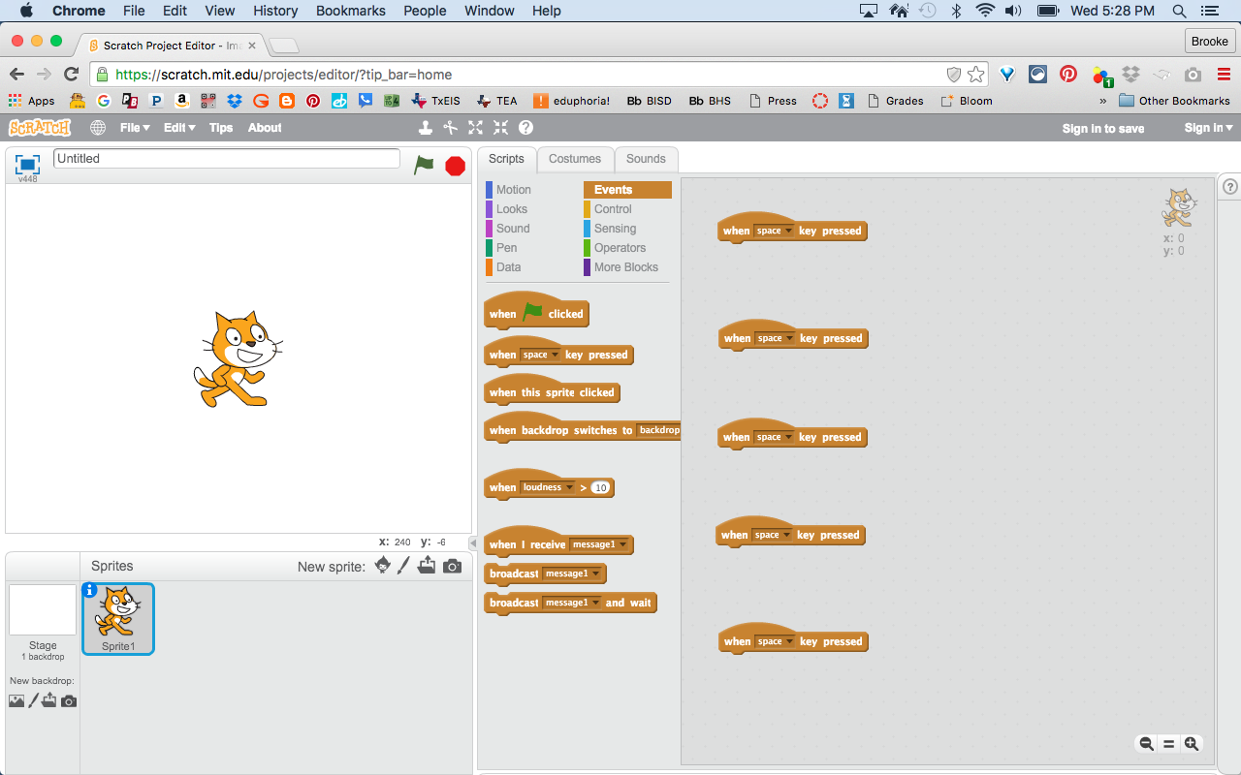Paint a new sprite with the brush icon

pos(404,566)
